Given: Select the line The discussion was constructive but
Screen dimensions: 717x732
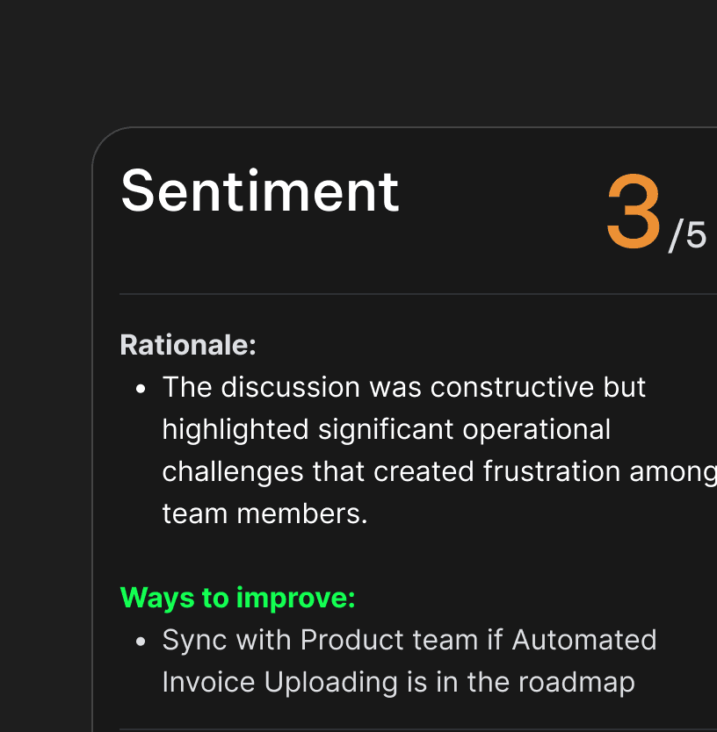Looking at the screenshot, I should click(x=404, y=387).
